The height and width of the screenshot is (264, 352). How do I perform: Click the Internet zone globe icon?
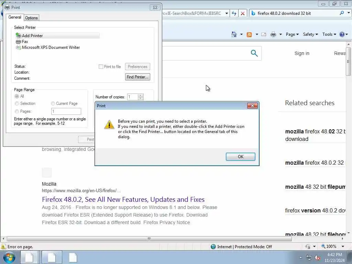coord(213,247)
